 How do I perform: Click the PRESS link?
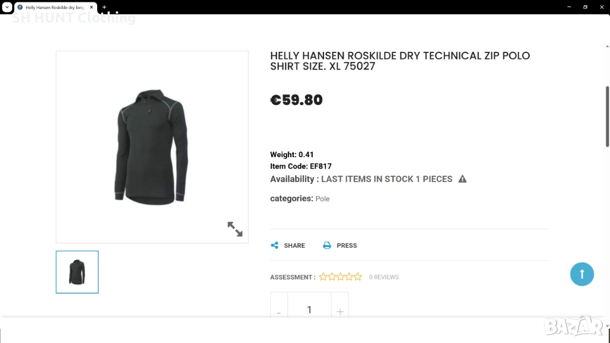pyautogui.click(x=347, y=245)
